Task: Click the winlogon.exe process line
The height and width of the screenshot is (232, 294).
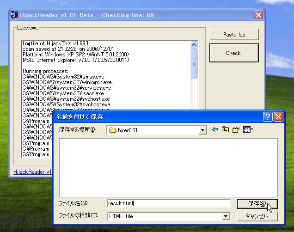Action: (67, 82)
